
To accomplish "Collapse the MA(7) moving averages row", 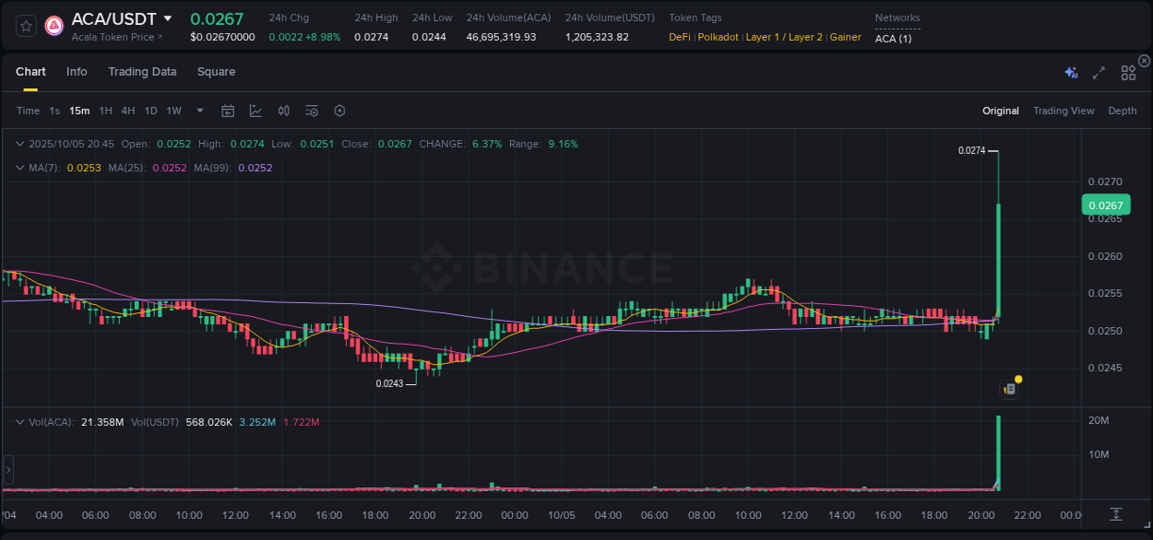I will [x=19, y=168].
